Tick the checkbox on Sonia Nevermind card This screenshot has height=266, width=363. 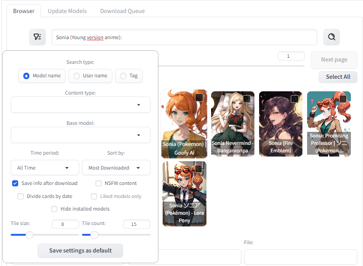point(247,99)
